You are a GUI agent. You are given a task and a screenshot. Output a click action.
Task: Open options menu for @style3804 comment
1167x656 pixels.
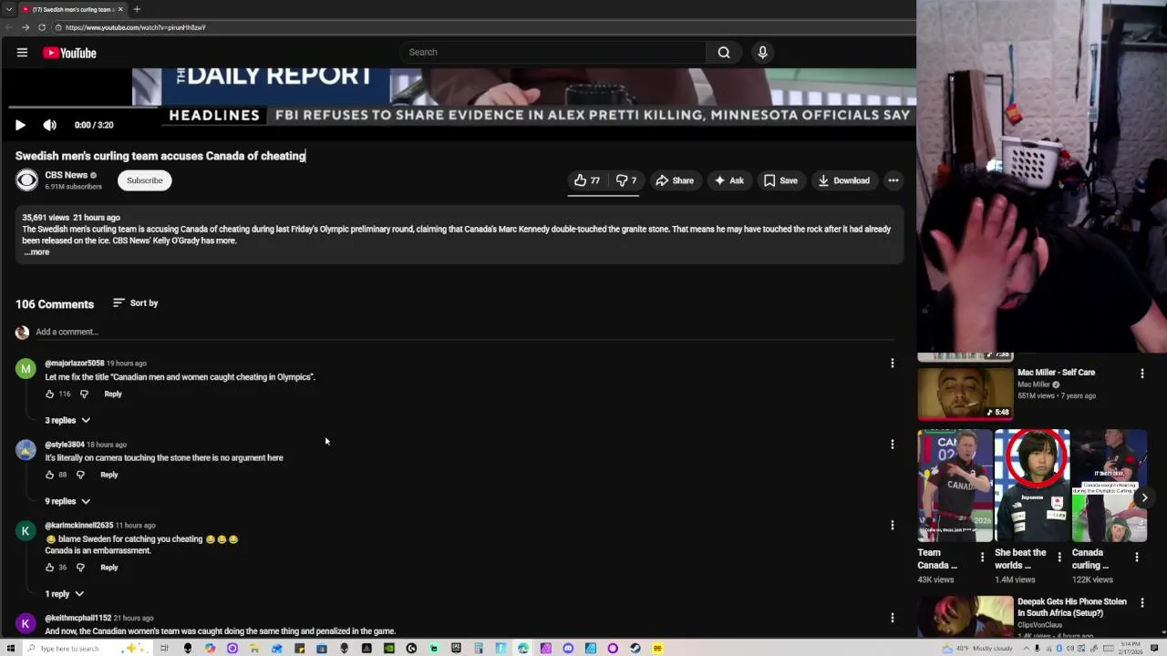coord(893,445)
